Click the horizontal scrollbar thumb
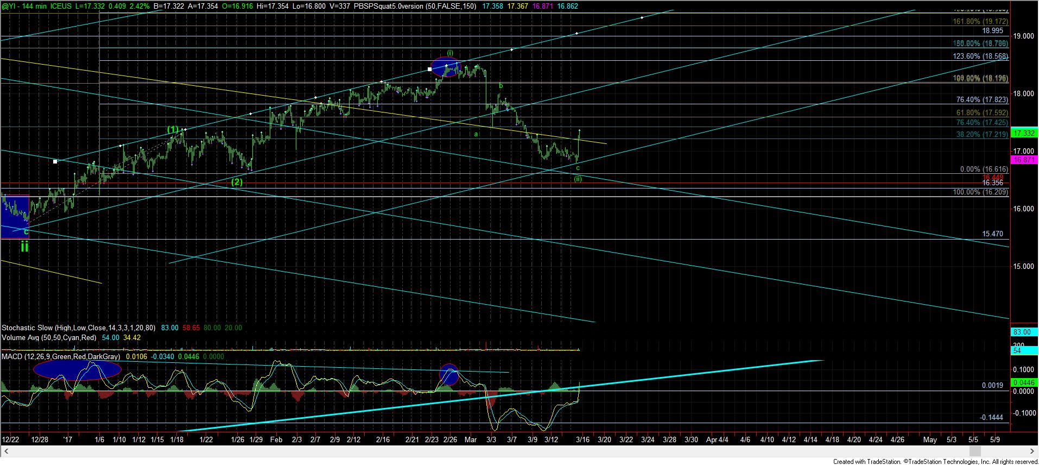1039x465 pixels. pos(975,451)
